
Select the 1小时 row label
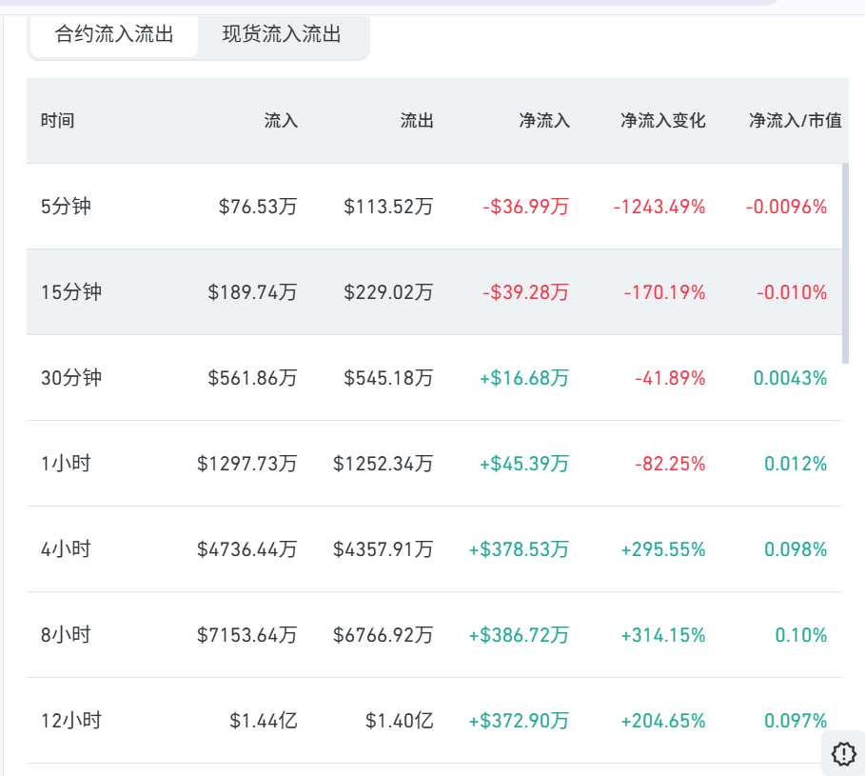pyautogui.click(x=66, y=464)
